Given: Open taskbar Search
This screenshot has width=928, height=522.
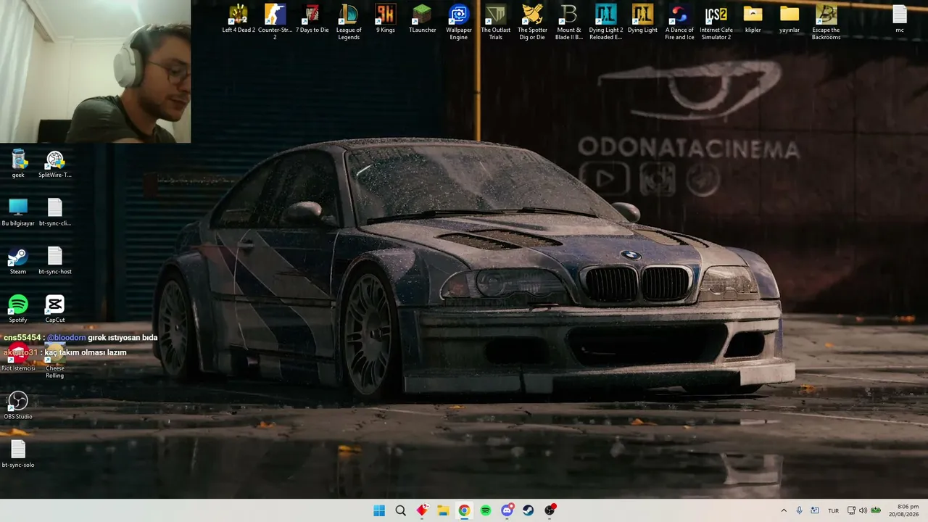Looking at the screenshot, I should click(x=400, y=510).
